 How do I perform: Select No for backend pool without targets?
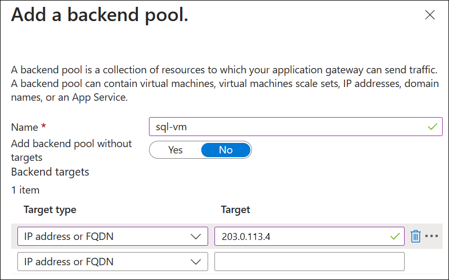click(226, 150)
